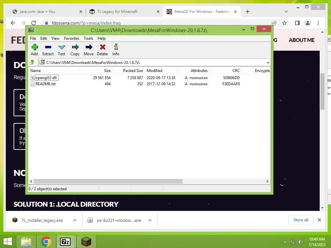Open the volume control in system tray

click(300, 242)
